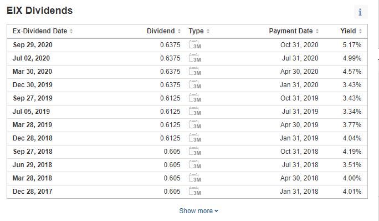Image resolution: width=379 pixels, height=221 pixels.
Task: Click the 3M icon for Mar 28, 2019
Action: (x=195, y=124)
